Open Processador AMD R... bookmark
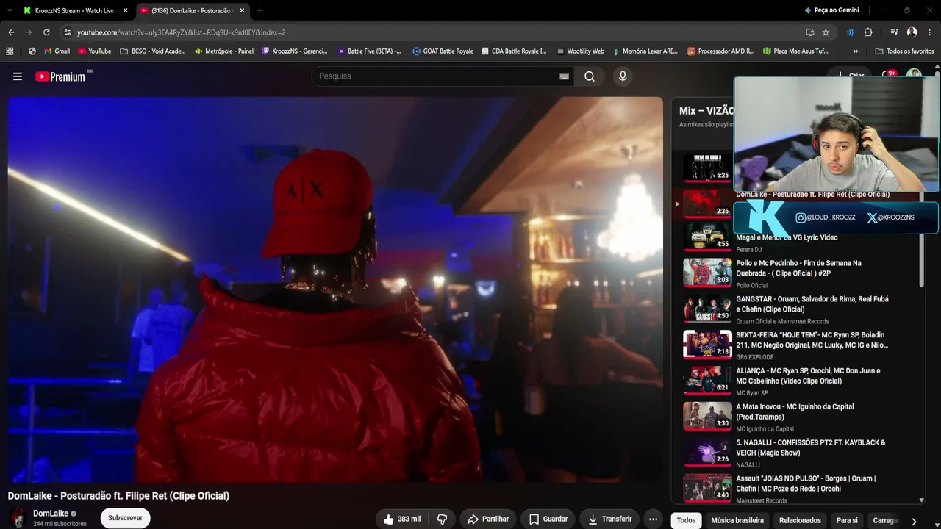941x529 pixels. pyautogui.click(x=720, y=51)
